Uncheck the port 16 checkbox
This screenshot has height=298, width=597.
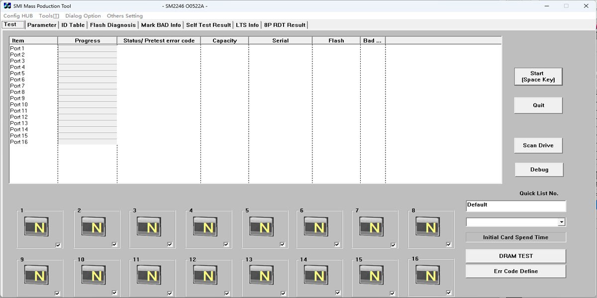[x=449, y=293]
